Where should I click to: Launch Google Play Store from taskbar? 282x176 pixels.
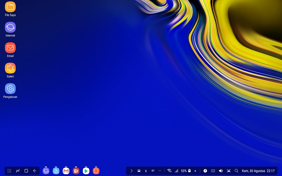(86, 171)
